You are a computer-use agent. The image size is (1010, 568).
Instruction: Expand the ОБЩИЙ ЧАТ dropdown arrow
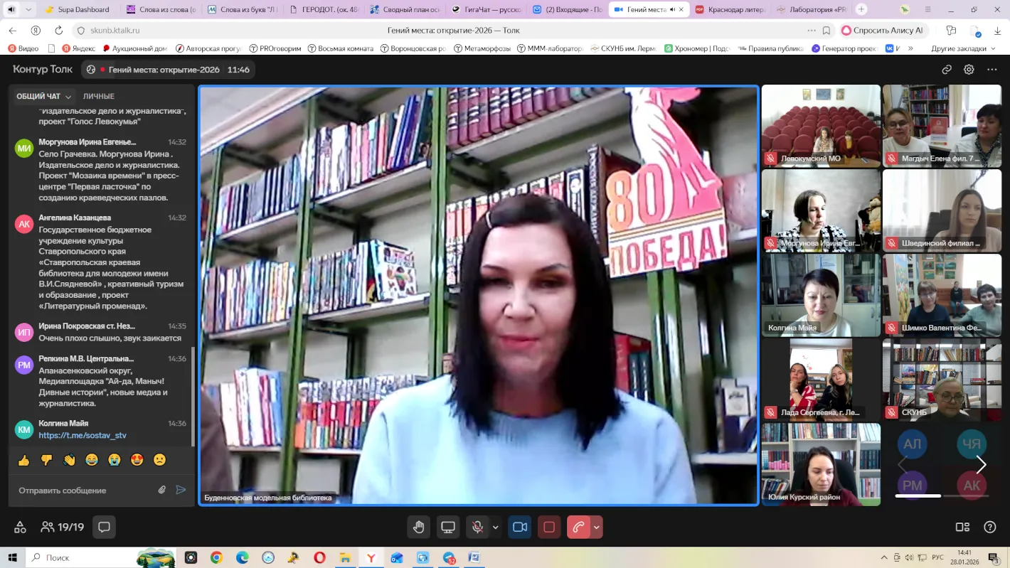point(68,97)
